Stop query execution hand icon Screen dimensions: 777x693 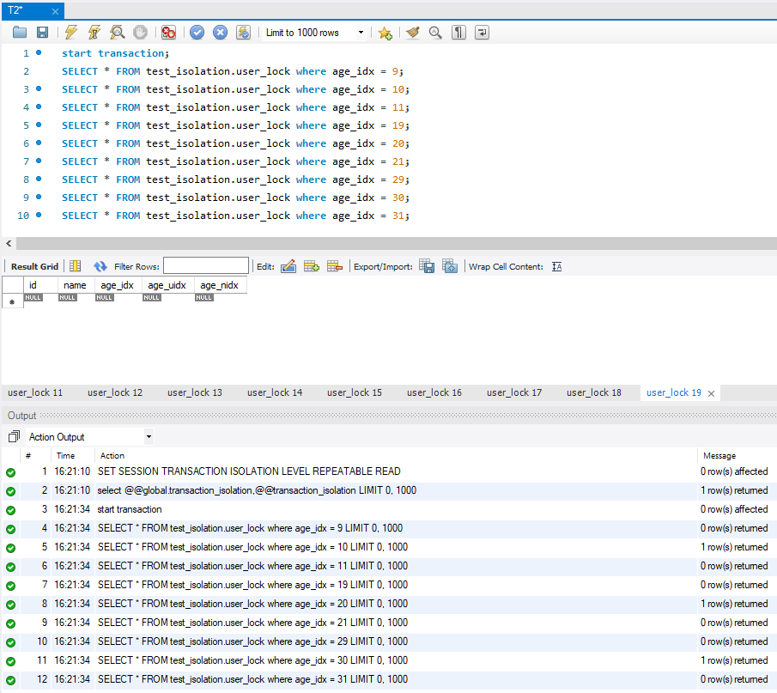(141, 33)
